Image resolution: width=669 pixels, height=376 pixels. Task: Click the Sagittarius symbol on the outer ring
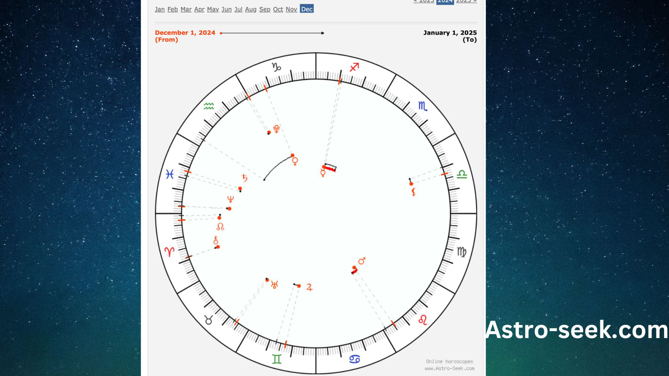pyautogui.click(x=354, y=66)
